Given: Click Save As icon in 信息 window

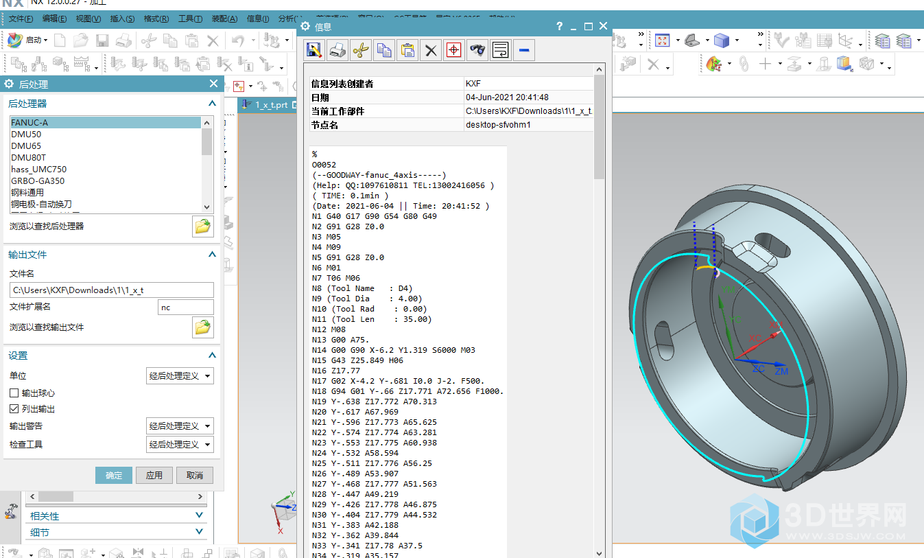Looking at the screenshot, I should click(315, 49).
